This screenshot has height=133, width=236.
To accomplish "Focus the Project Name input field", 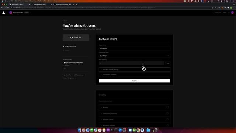I will 135,48.
